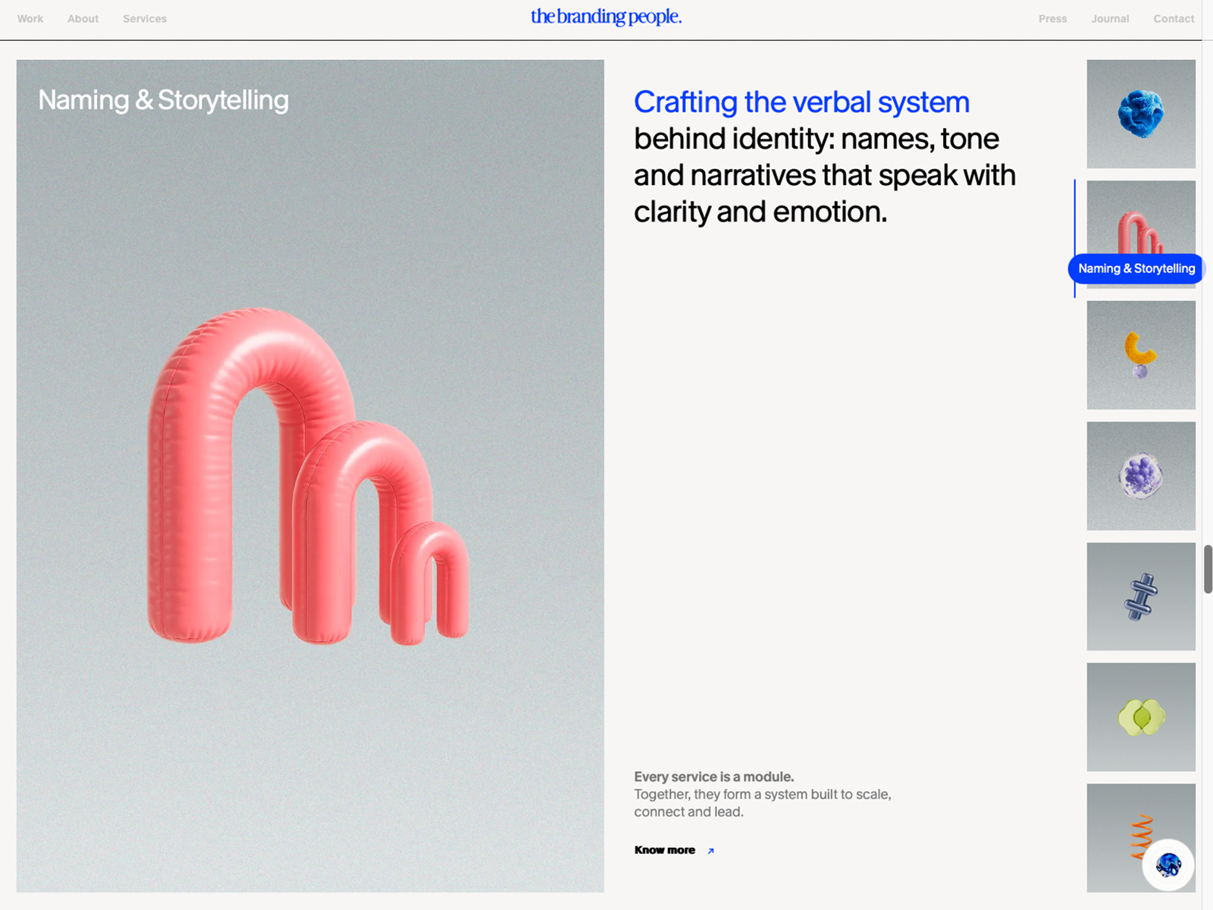Select the orange crescent shape thumbnail
Screen dimensions: 1213x910
(1141, 355)
